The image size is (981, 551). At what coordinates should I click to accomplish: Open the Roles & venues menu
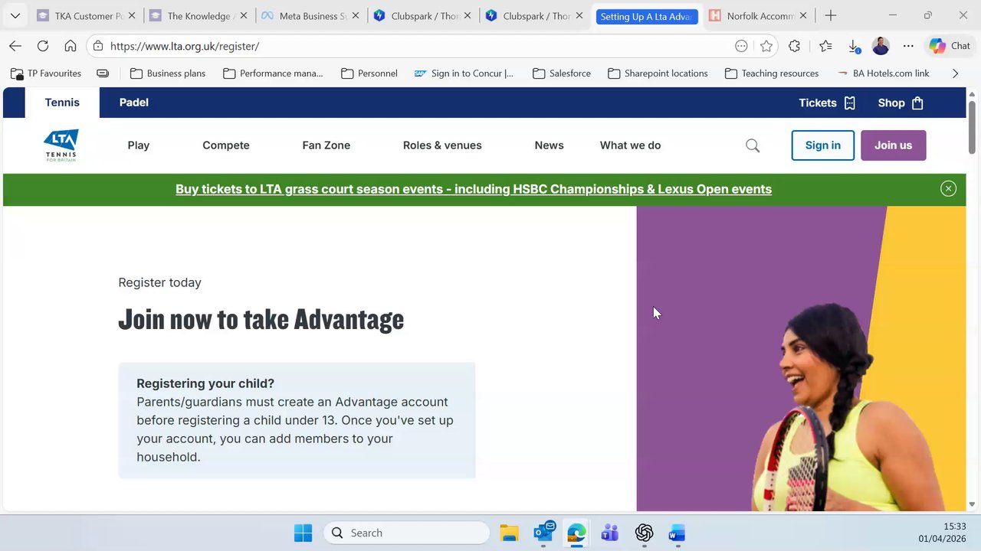[x=442, y=145]
